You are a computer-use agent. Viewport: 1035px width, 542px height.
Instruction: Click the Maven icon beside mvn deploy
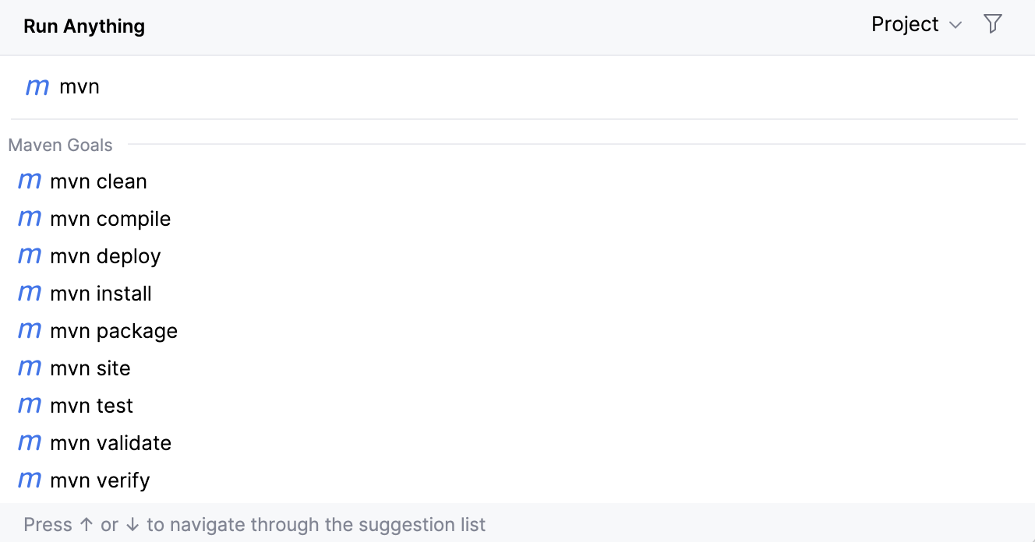click(x=29, y=255)
